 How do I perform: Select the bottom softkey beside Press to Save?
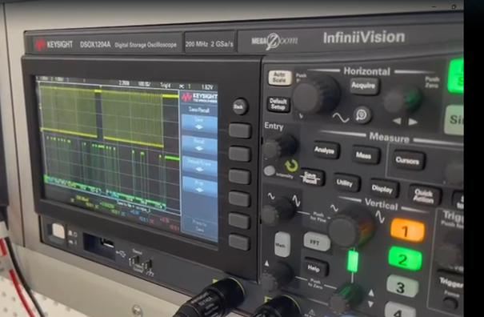[x=239, y=242]
